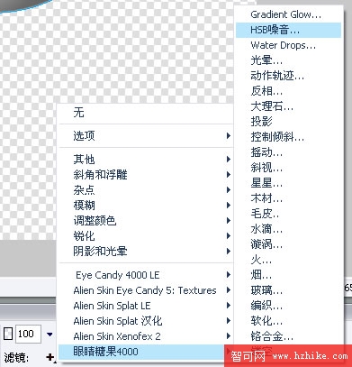
Task: Apply the 铬合金... filter
Action: [288, 336]
